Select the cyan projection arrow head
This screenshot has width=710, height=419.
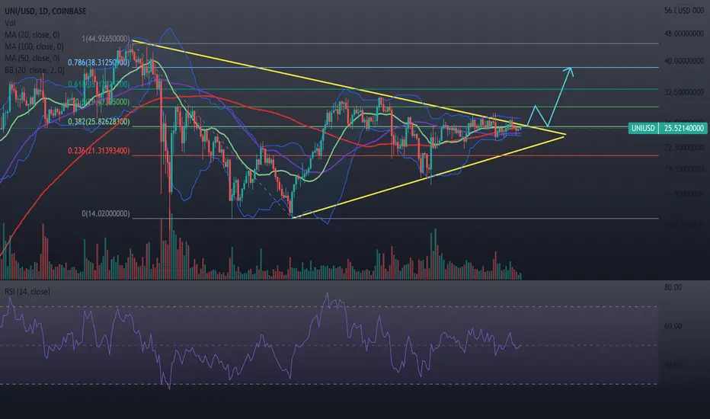pos(568,71)
